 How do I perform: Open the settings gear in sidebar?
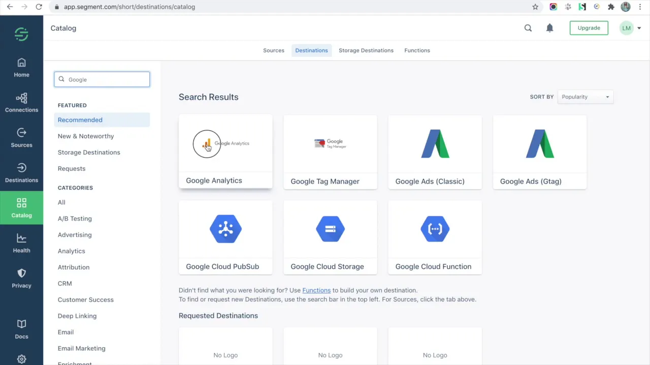click(x=21, y=359)
